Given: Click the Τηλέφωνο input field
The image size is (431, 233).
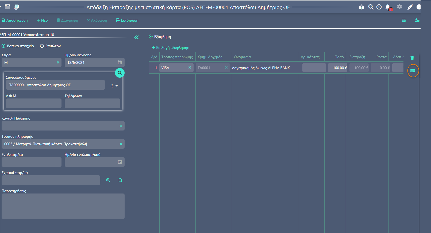Looking at the screenshot, I should pos(93,103).
